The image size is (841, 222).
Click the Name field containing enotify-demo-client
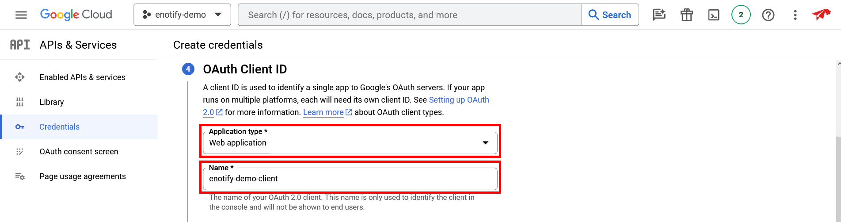pyautogui.click(x=350, y=179)
